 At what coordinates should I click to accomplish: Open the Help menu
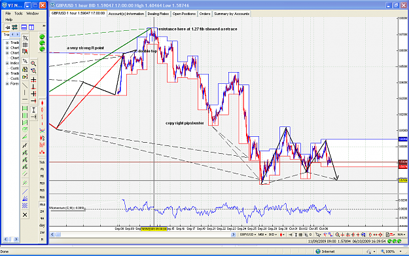9,20
